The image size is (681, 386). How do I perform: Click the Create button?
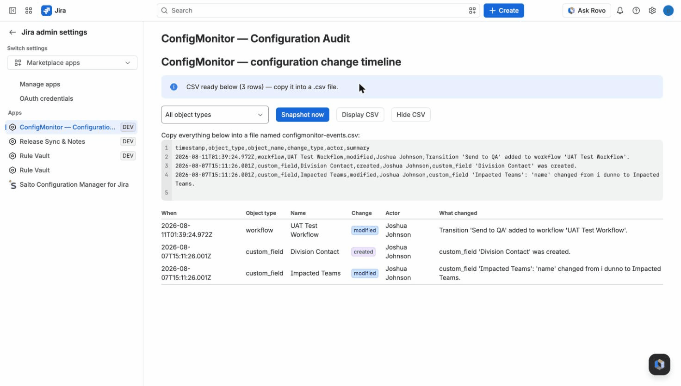coord(504,10)
